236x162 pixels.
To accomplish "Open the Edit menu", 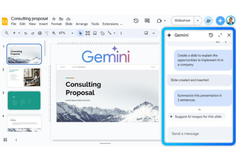I will point(22,24).
